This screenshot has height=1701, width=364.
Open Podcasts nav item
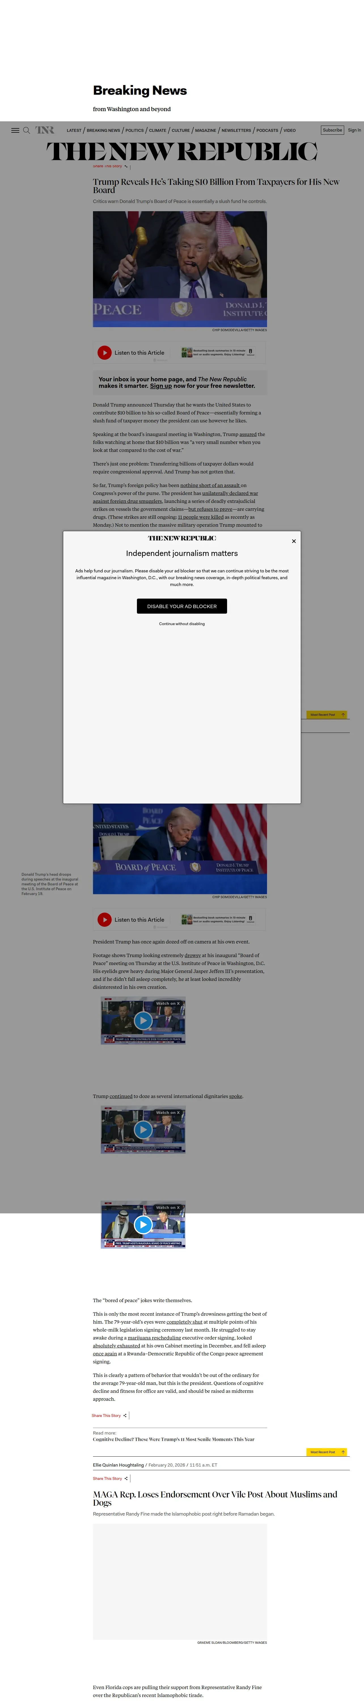tap(268, 130)
